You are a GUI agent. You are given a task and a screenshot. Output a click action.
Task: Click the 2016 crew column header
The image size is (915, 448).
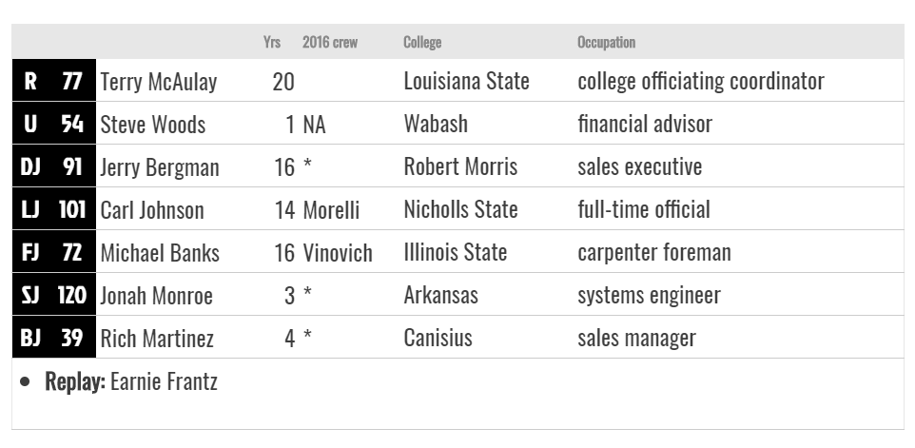tap(330, 42)
